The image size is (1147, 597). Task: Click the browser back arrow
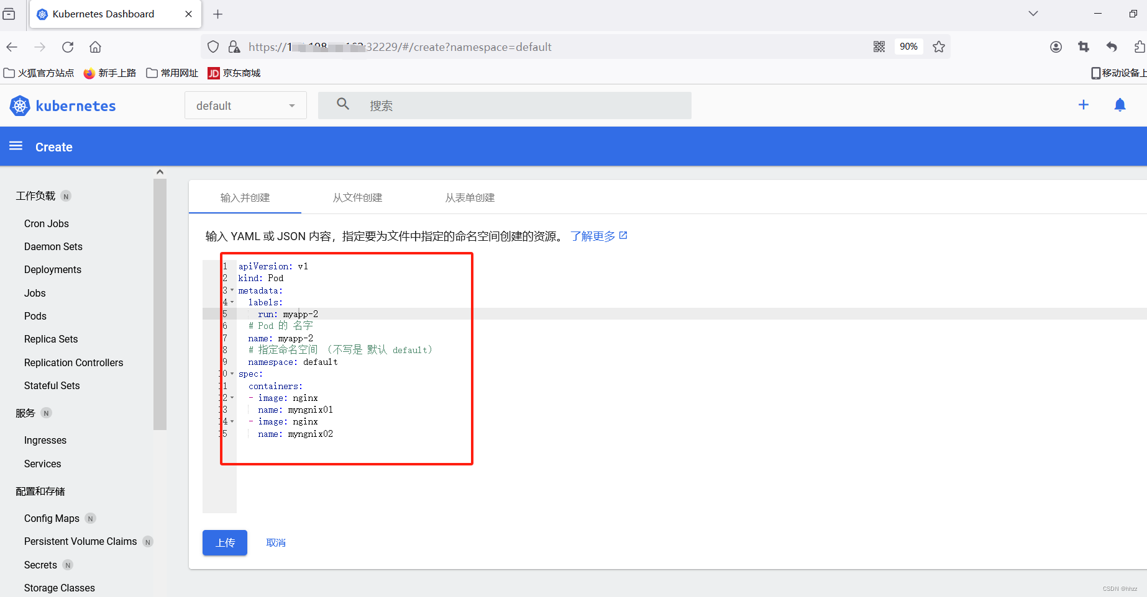pos(12,47)
